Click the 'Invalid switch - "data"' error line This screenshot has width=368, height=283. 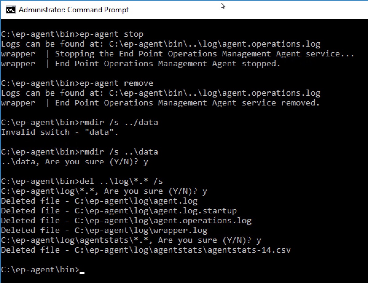pyautogui.click(x=60, y=132)
